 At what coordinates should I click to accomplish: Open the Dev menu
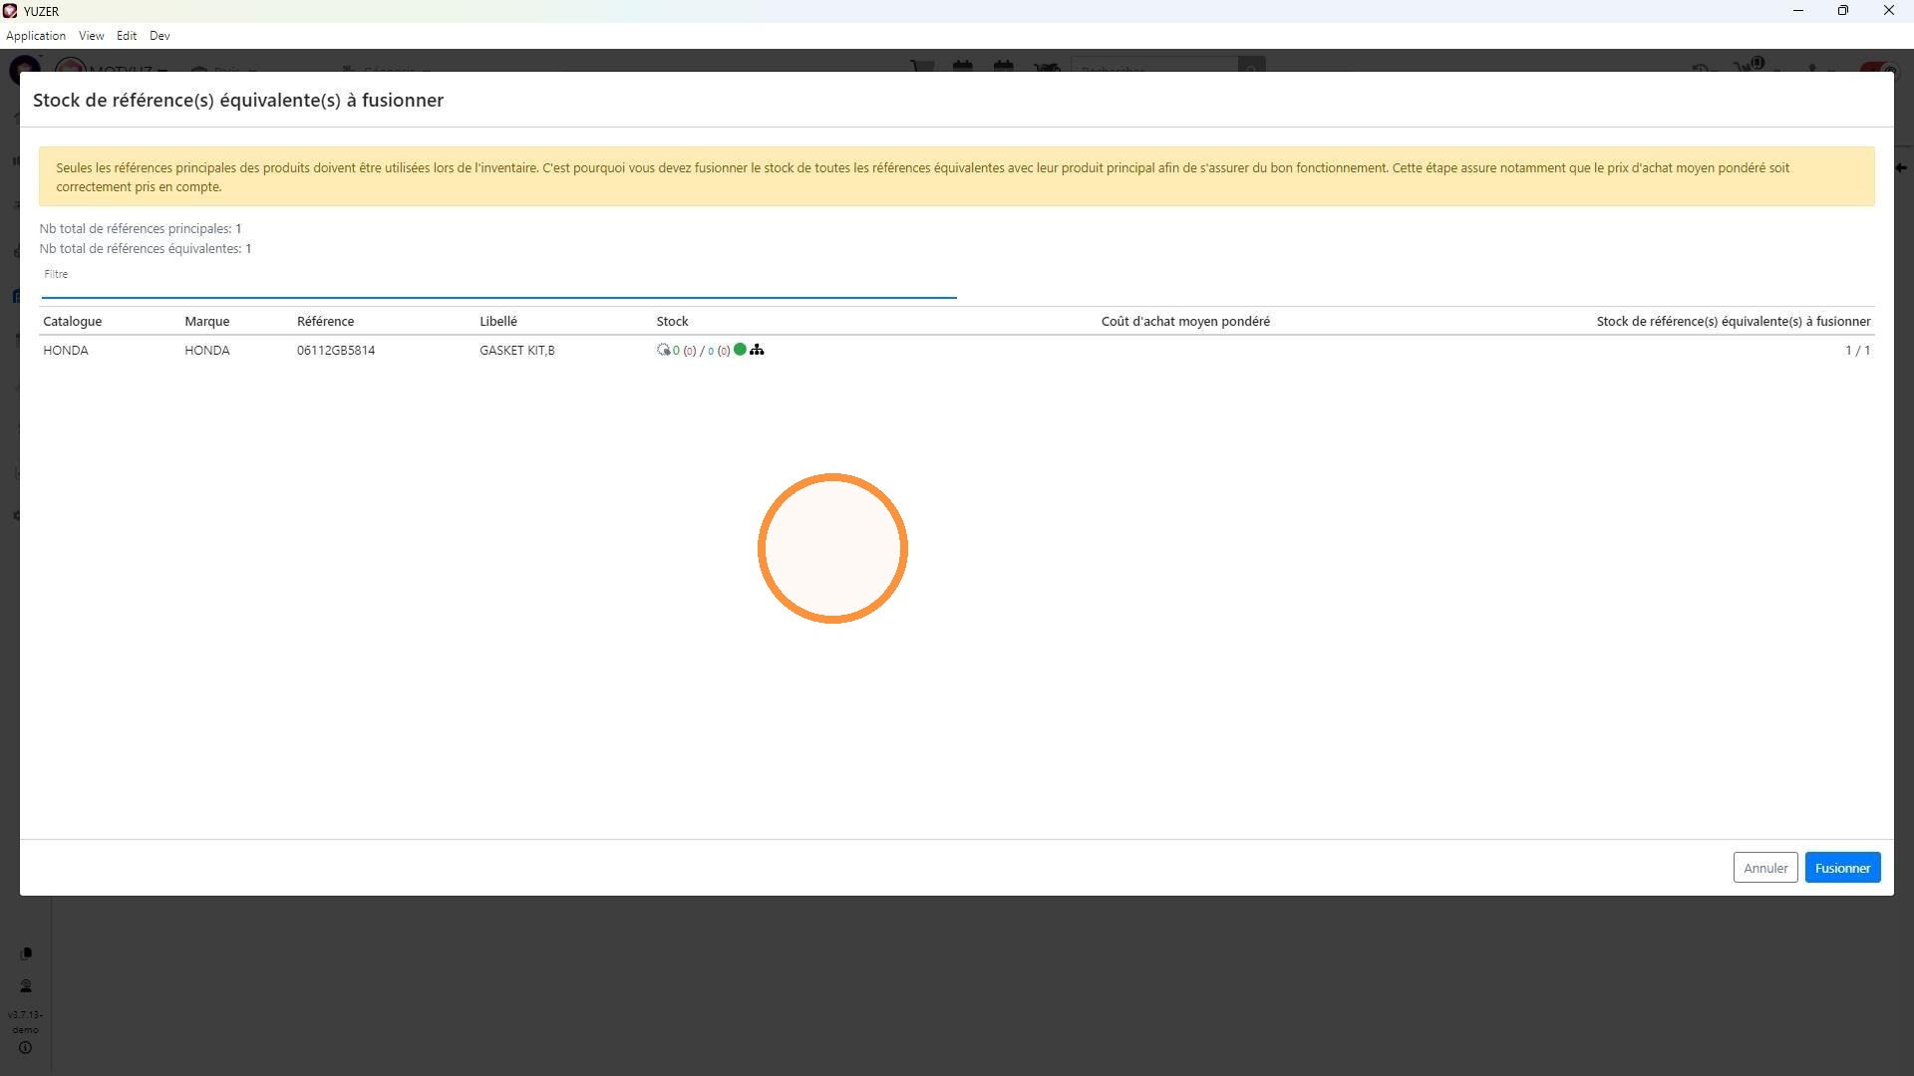pos(159,36)
